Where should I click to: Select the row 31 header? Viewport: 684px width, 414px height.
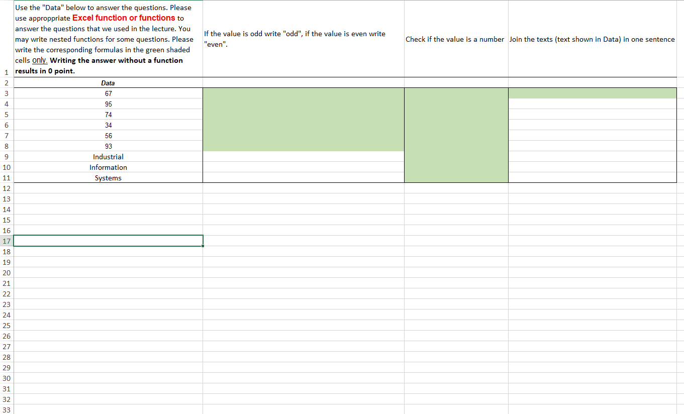[x=7, y=389]
